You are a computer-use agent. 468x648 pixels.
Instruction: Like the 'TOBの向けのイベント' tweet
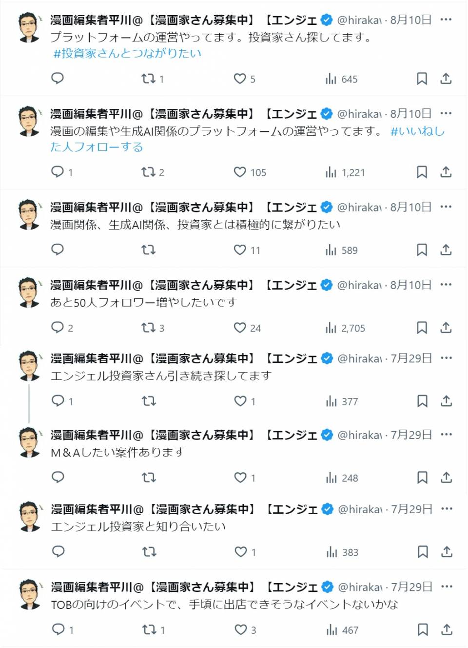241,629
